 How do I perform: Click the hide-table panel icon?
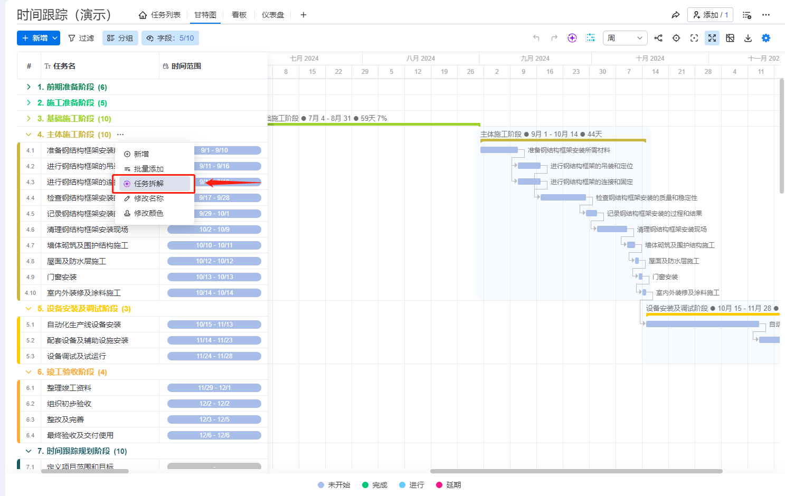pos(730,38)
